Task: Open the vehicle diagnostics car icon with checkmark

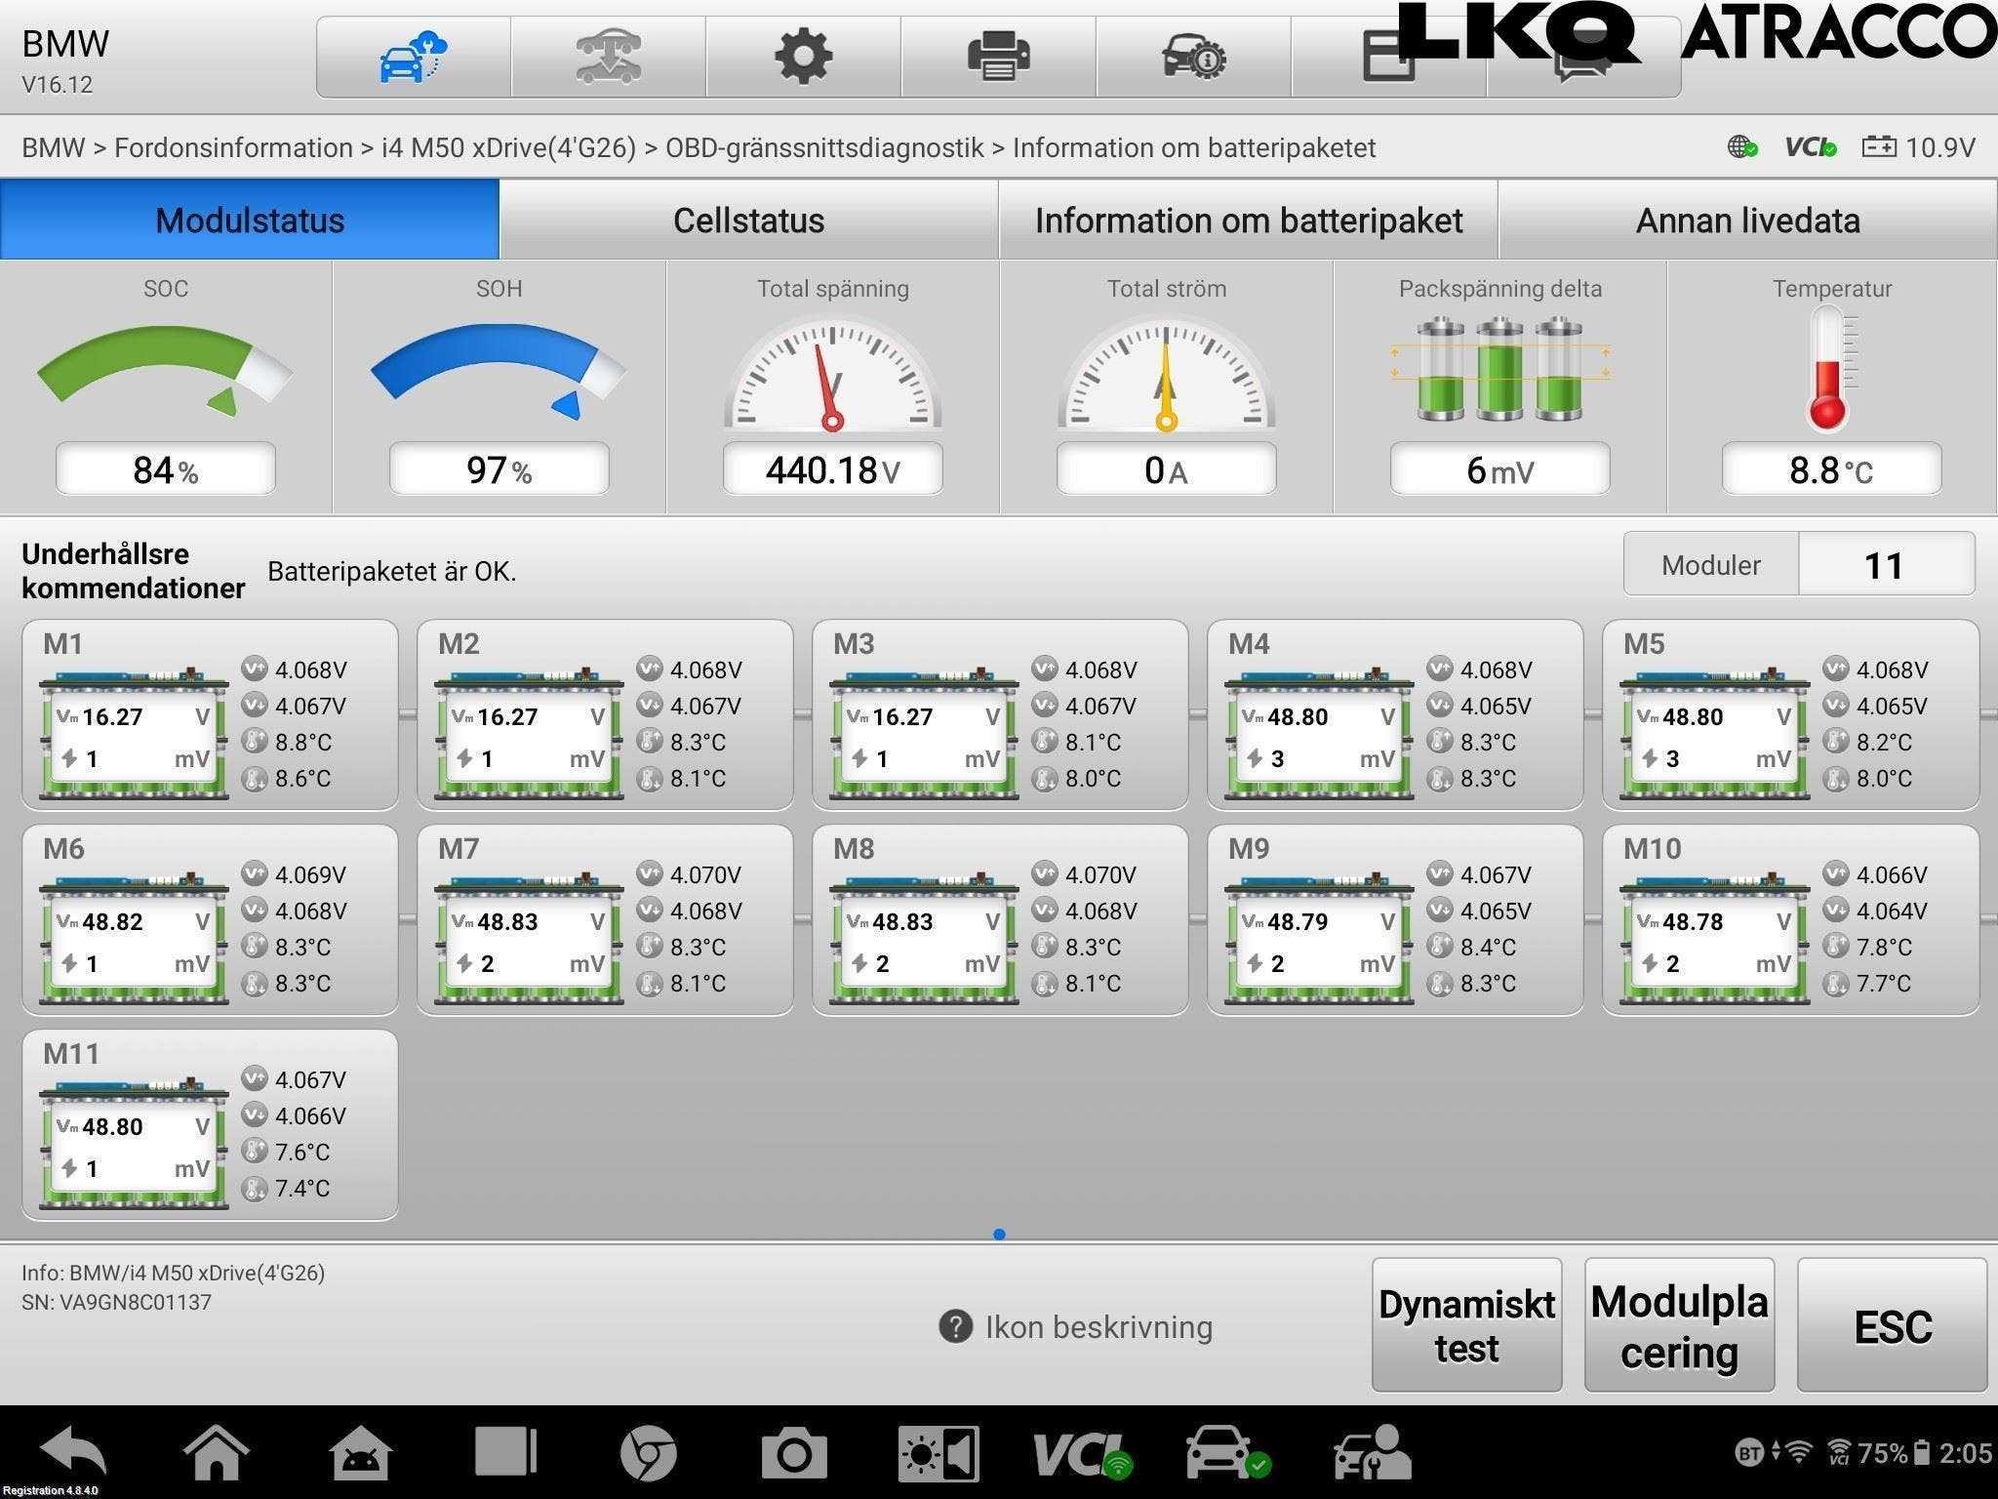Action: (x=1228, y=1453)
